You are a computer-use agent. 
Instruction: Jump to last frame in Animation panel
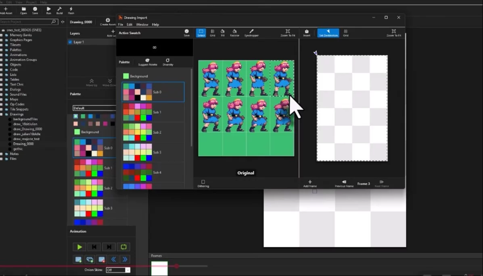109,247
